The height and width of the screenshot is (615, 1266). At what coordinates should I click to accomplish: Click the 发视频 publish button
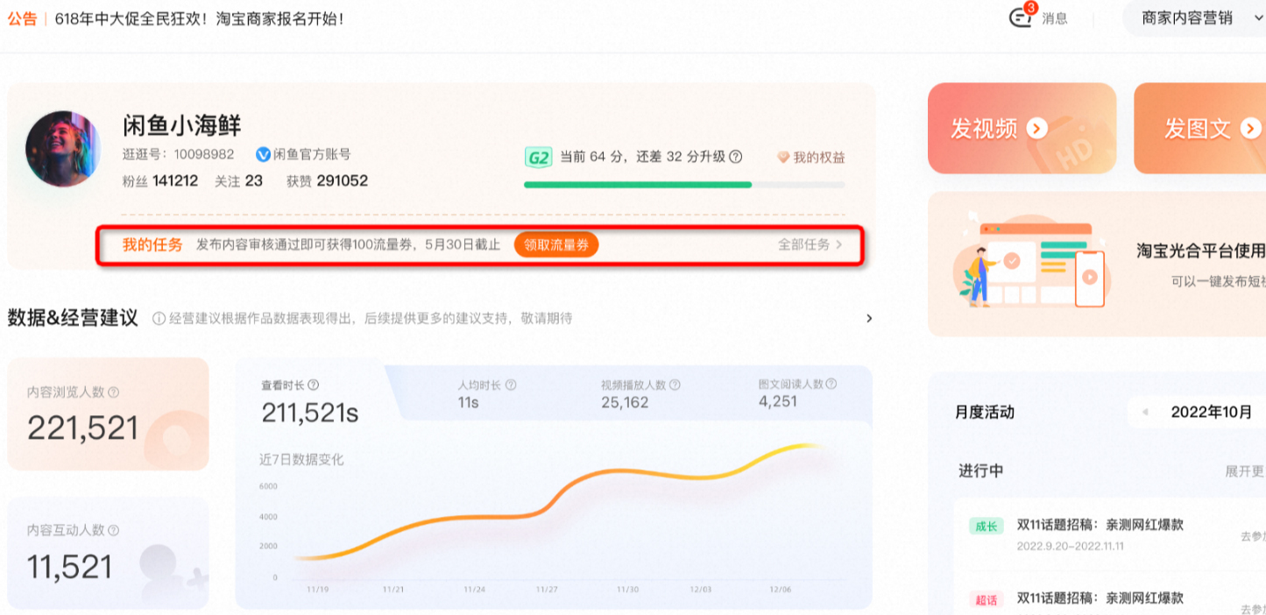[1021, 127]
